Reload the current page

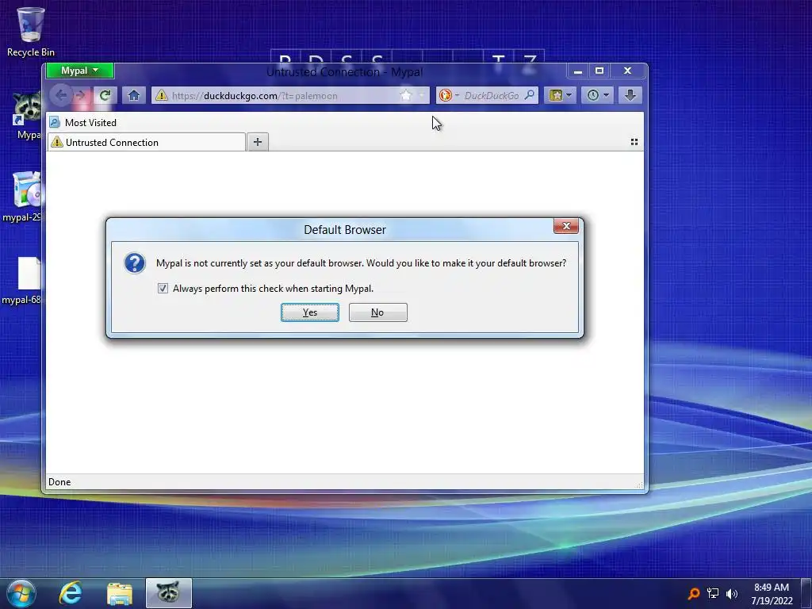[x=105, y=95]
